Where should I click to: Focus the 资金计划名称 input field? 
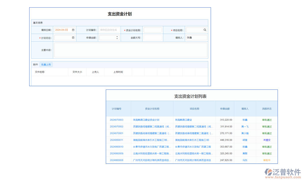click(153, 30)
